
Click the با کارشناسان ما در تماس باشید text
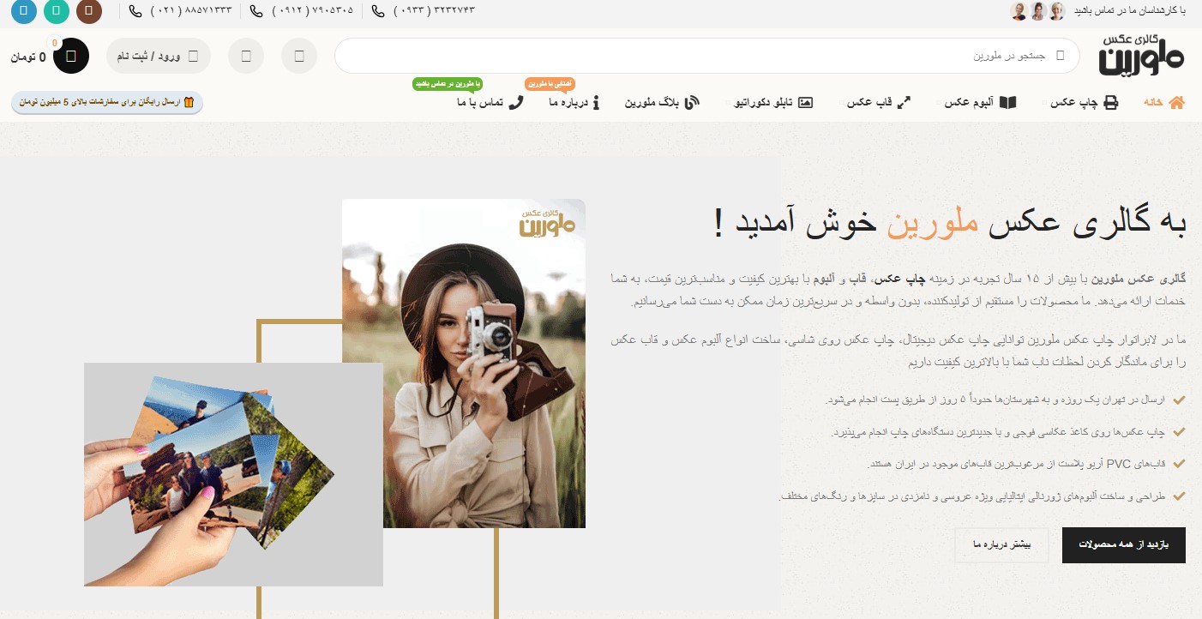[1130, 11]
